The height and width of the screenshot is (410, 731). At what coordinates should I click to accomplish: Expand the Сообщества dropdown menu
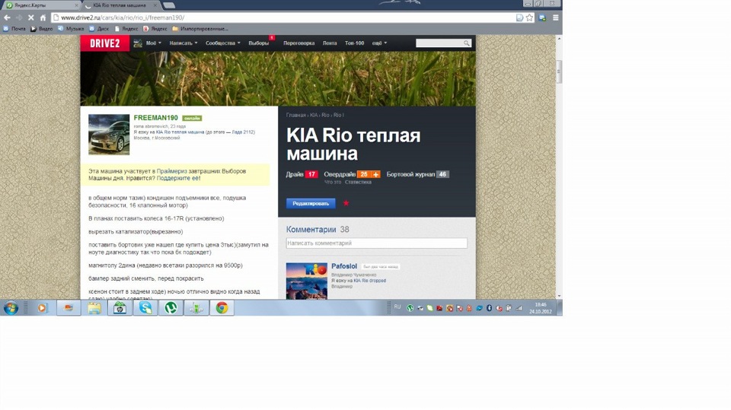click(223, 43)
